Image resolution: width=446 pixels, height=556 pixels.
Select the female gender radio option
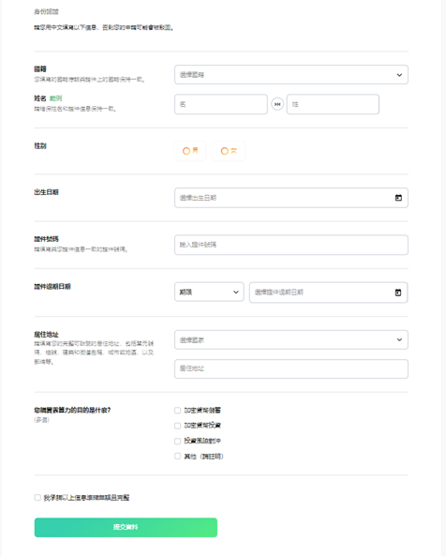(229, 151)
